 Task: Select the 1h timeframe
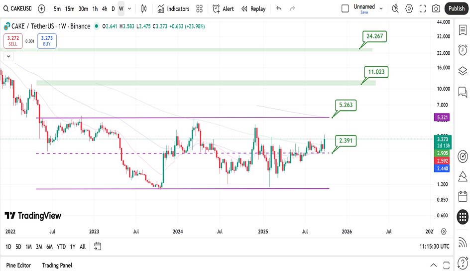[95, 8]
